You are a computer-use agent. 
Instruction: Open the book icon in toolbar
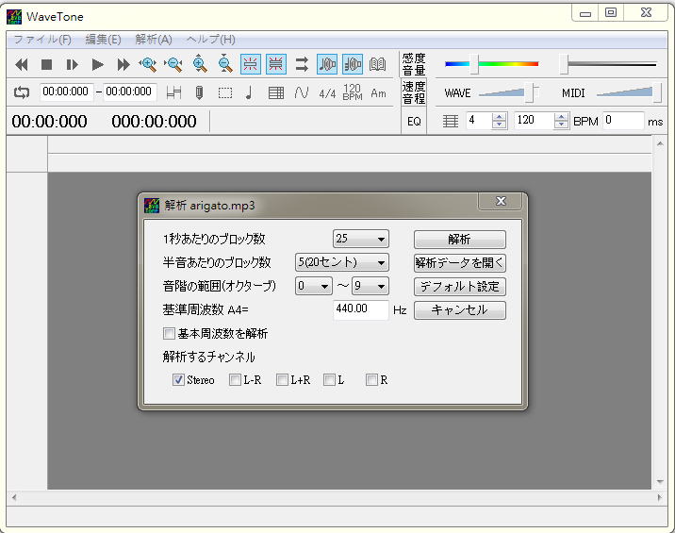coord(377,65)
